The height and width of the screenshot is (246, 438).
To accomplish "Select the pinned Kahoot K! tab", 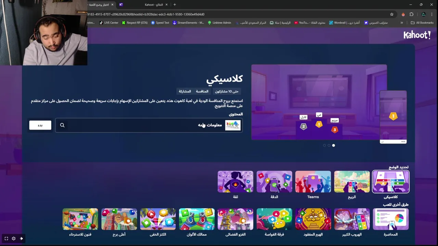I will (121, 4).
